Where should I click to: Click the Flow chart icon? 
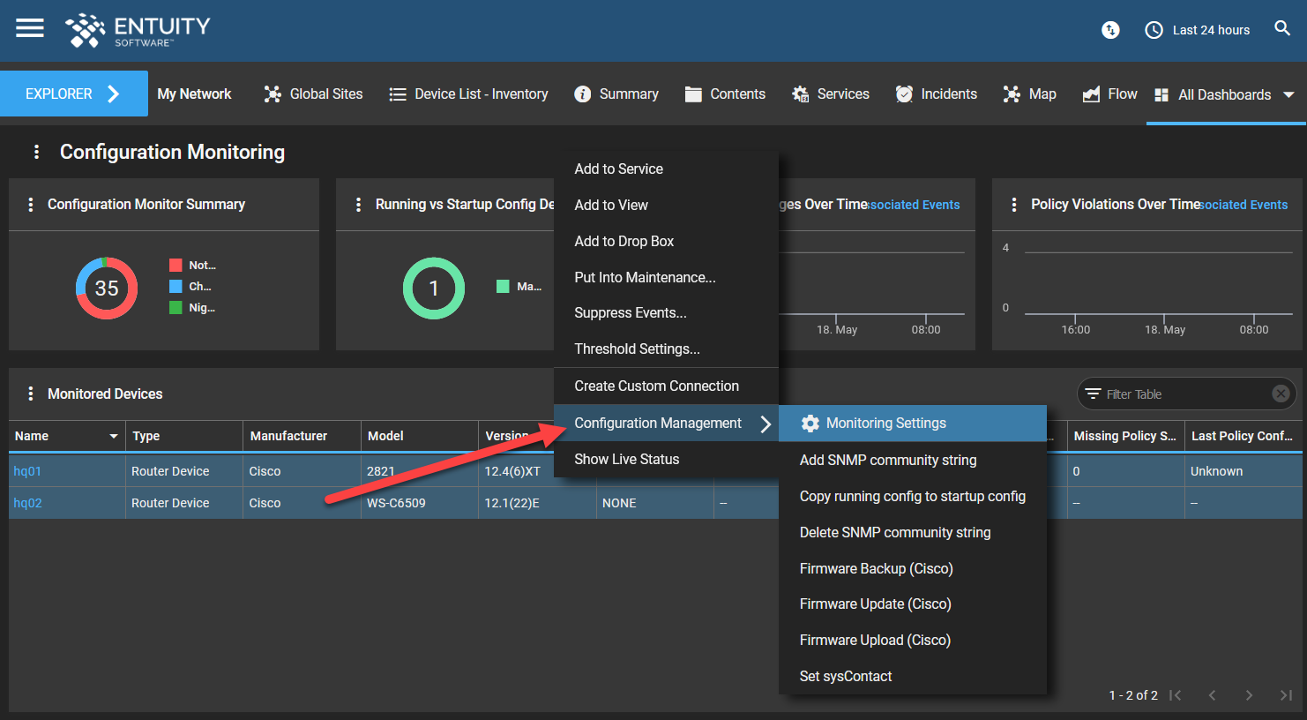tap(1091, 94)
